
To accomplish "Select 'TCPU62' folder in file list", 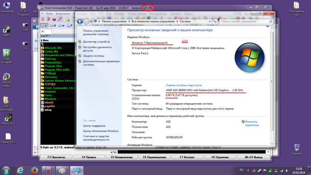I will click(x=50, y=84).
